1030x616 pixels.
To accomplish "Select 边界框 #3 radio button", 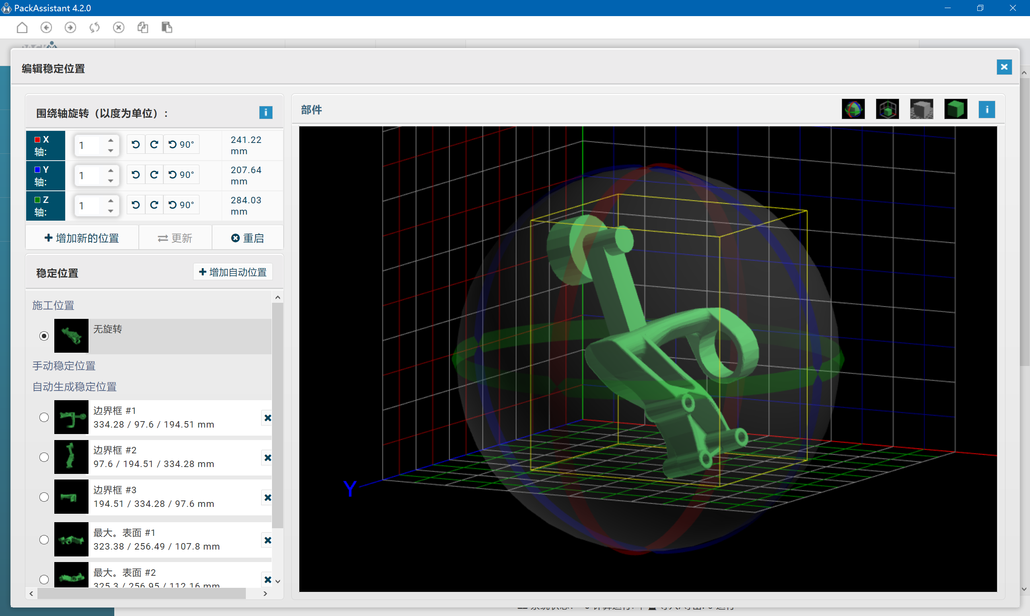I will point(44,497).
